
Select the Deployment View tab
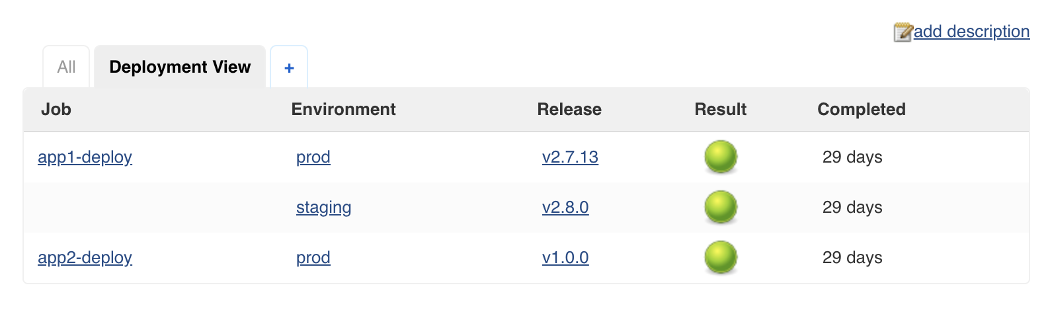click(x=180, y=67)
